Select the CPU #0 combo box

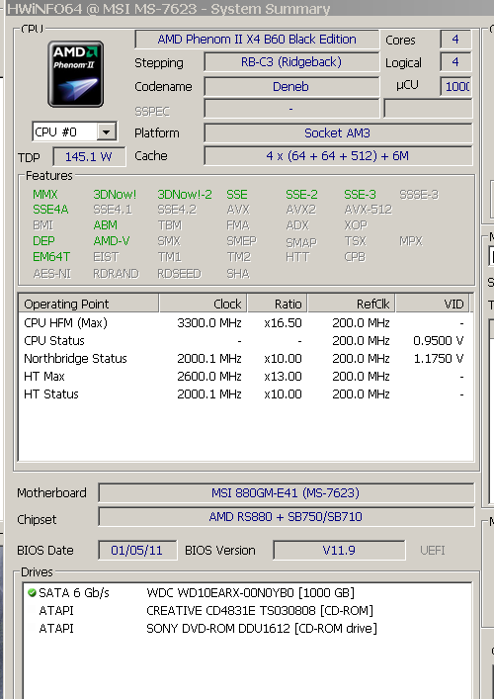tap(74, 131)
